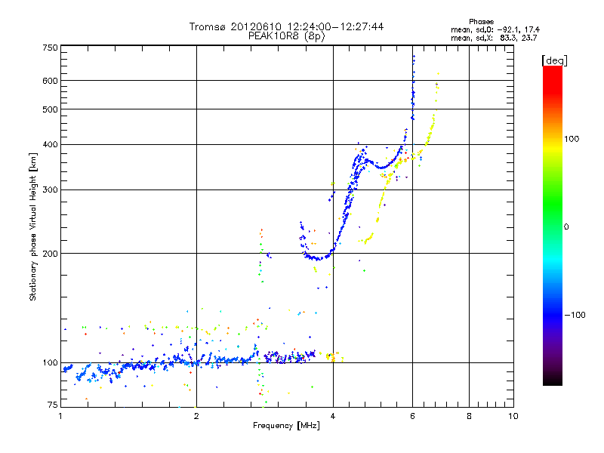Click the x-axis tick label '6'
This screenshot has width=604, height=453.
(412, 416)
